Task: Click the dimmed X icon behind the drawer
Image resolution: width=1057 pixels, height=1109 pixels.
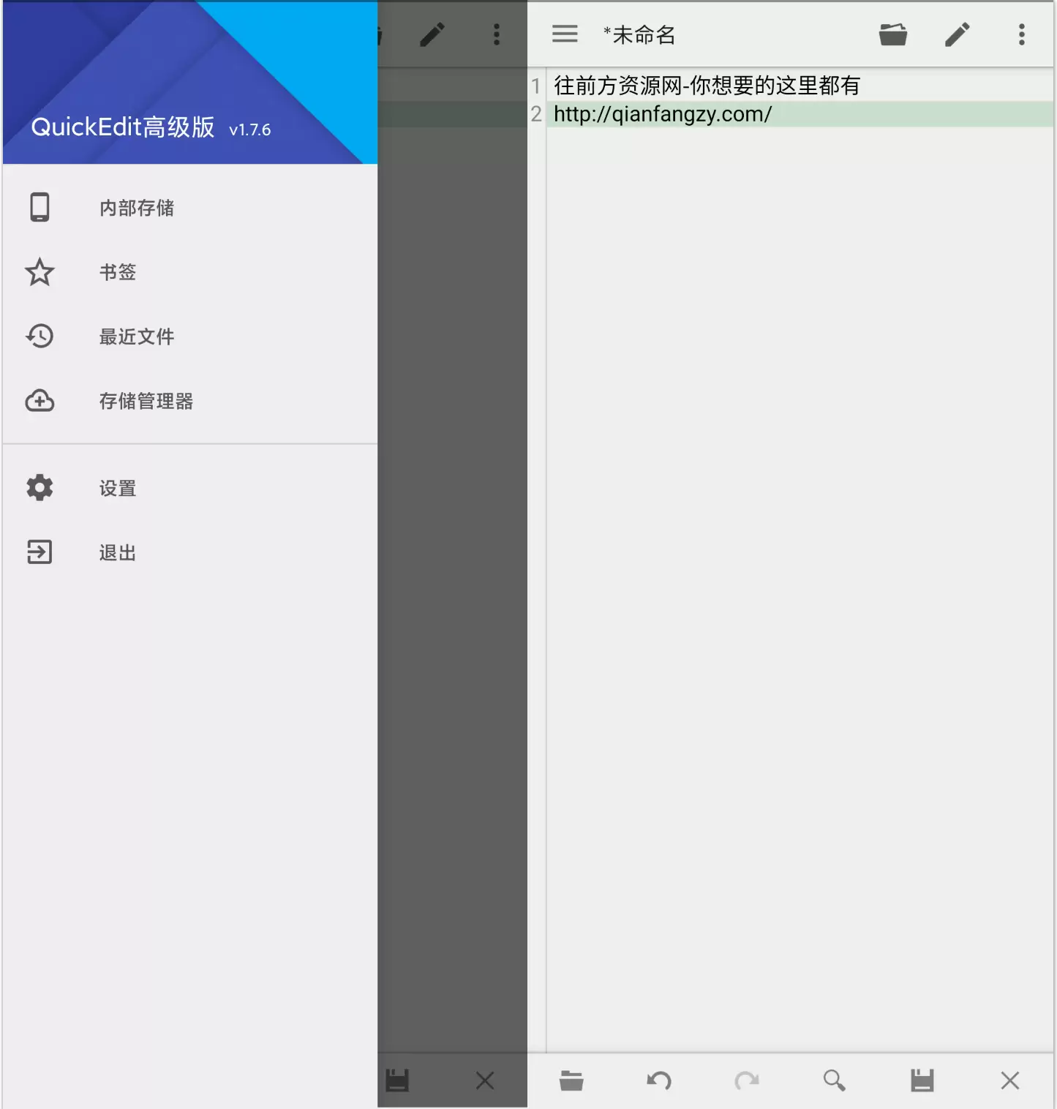Action: [x=485, y=1080]
